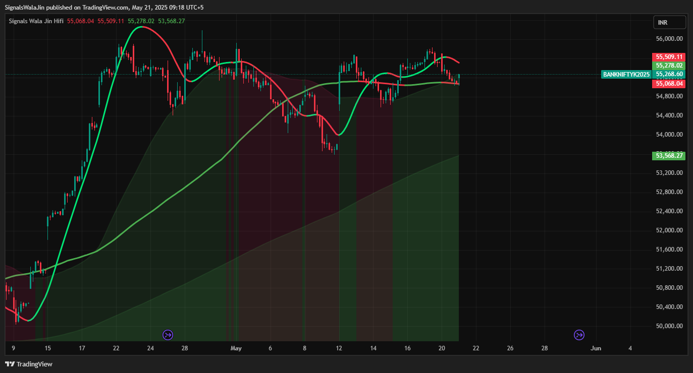Click the 12 date label on the time axis
This screenshot has width=693, height=373.
(x=339, y=348)
